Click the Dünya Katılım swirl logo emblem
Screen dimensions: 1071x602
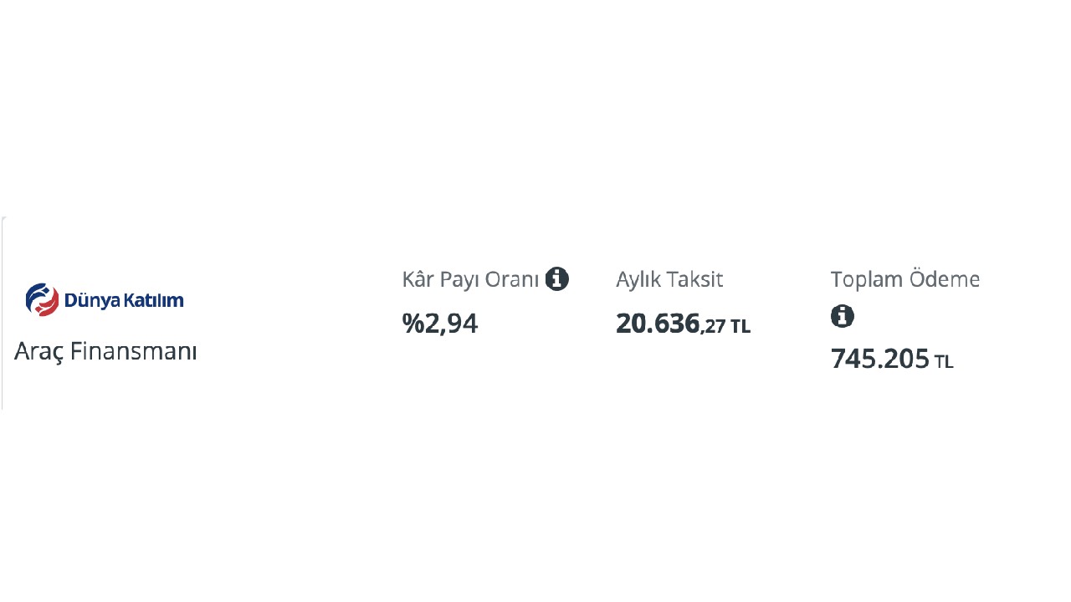(x=42, y=299)
